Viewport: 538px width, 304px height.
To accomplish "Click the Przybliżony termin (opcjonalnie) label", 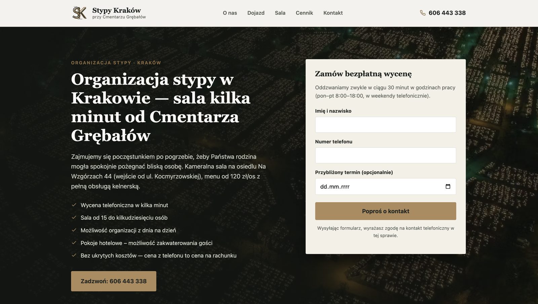I will coord(354,172).
